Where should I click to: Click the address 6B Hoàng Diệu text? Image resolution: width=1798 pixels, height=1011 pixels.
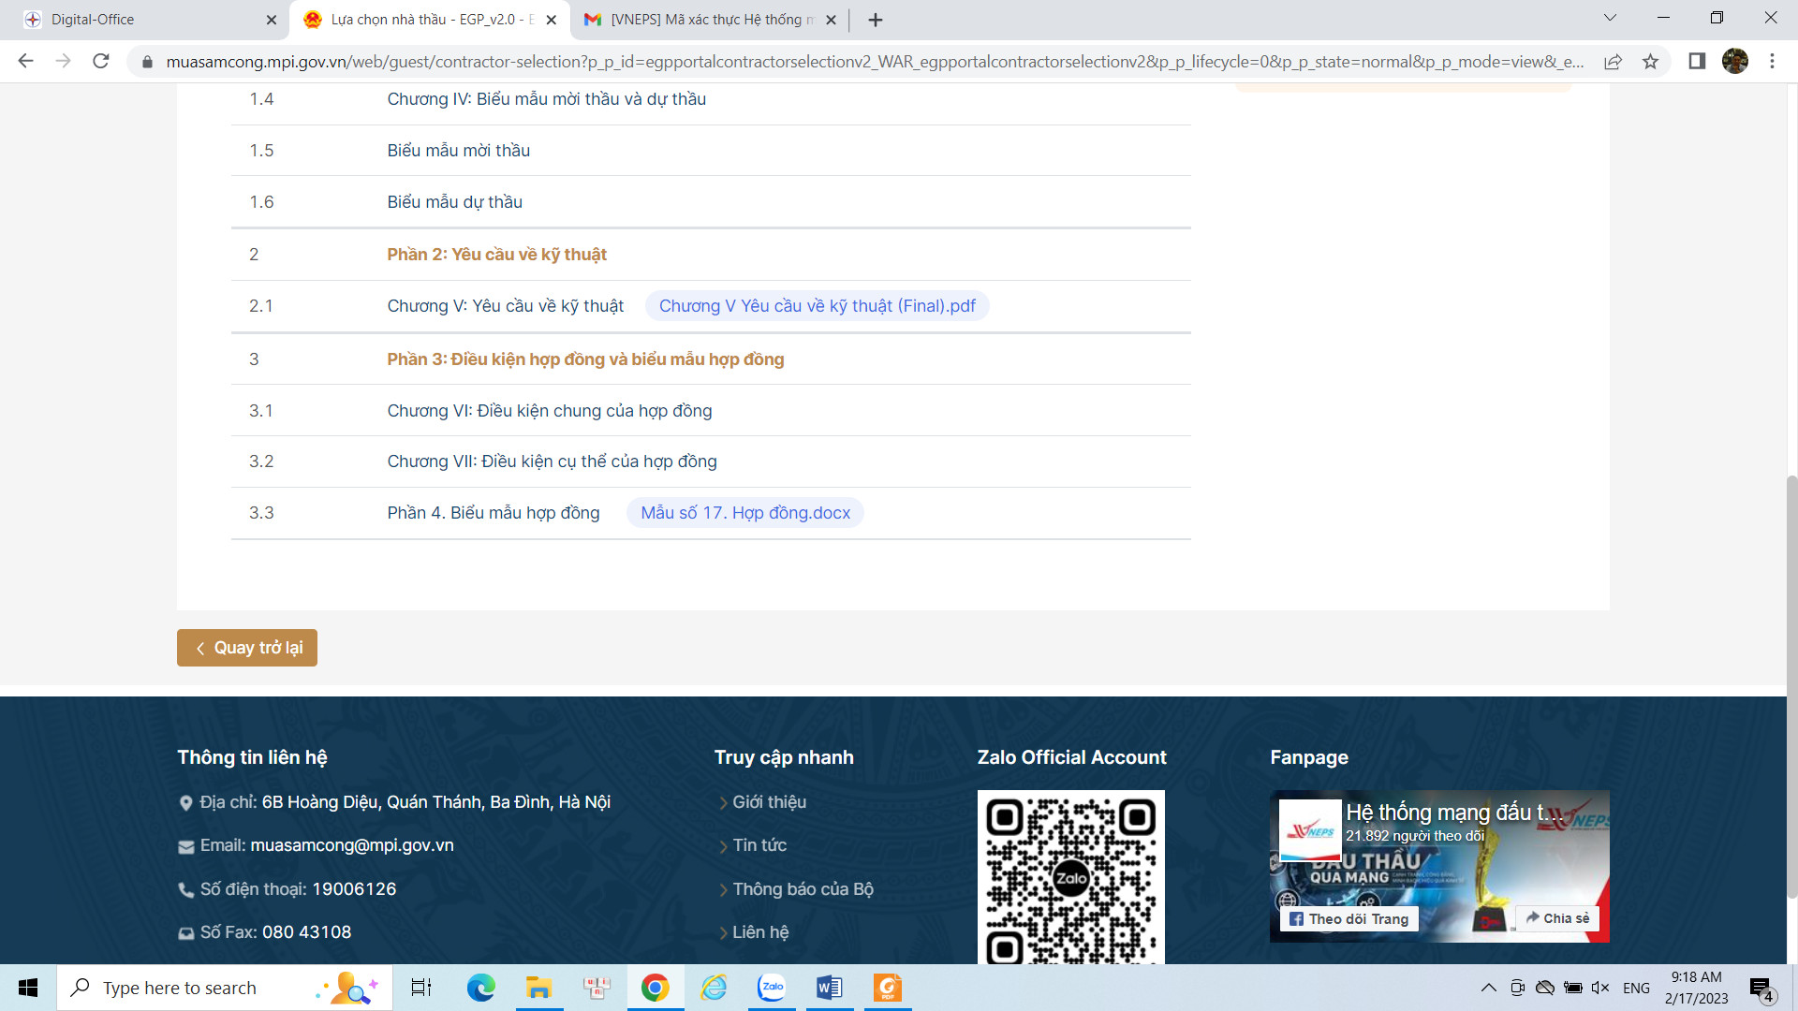436,802
